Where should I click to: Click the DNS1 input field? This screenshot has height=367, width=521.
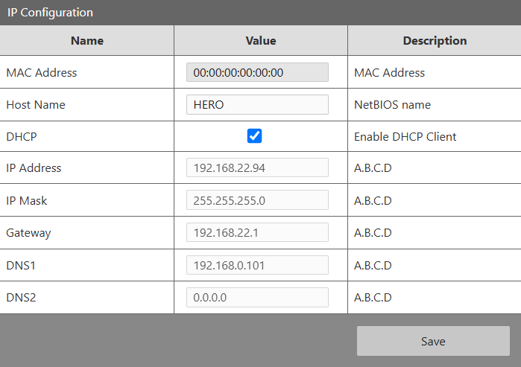click(x=257, y=265)
